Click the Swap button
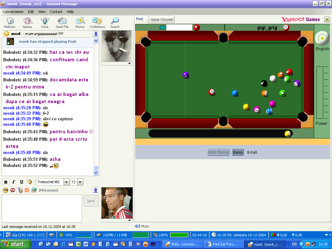This screenshot has width=332, height=249. click(238, 152)
